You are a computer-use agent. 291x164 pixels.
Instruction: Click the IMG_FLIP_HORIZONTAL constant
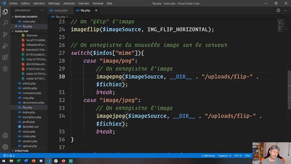[178, 29]
